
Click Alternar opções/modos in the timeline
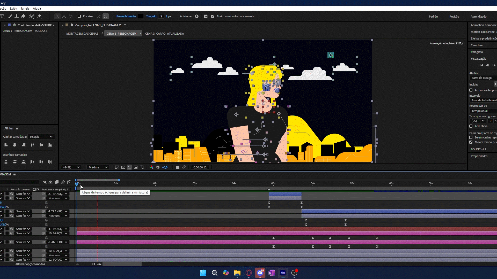30,264
